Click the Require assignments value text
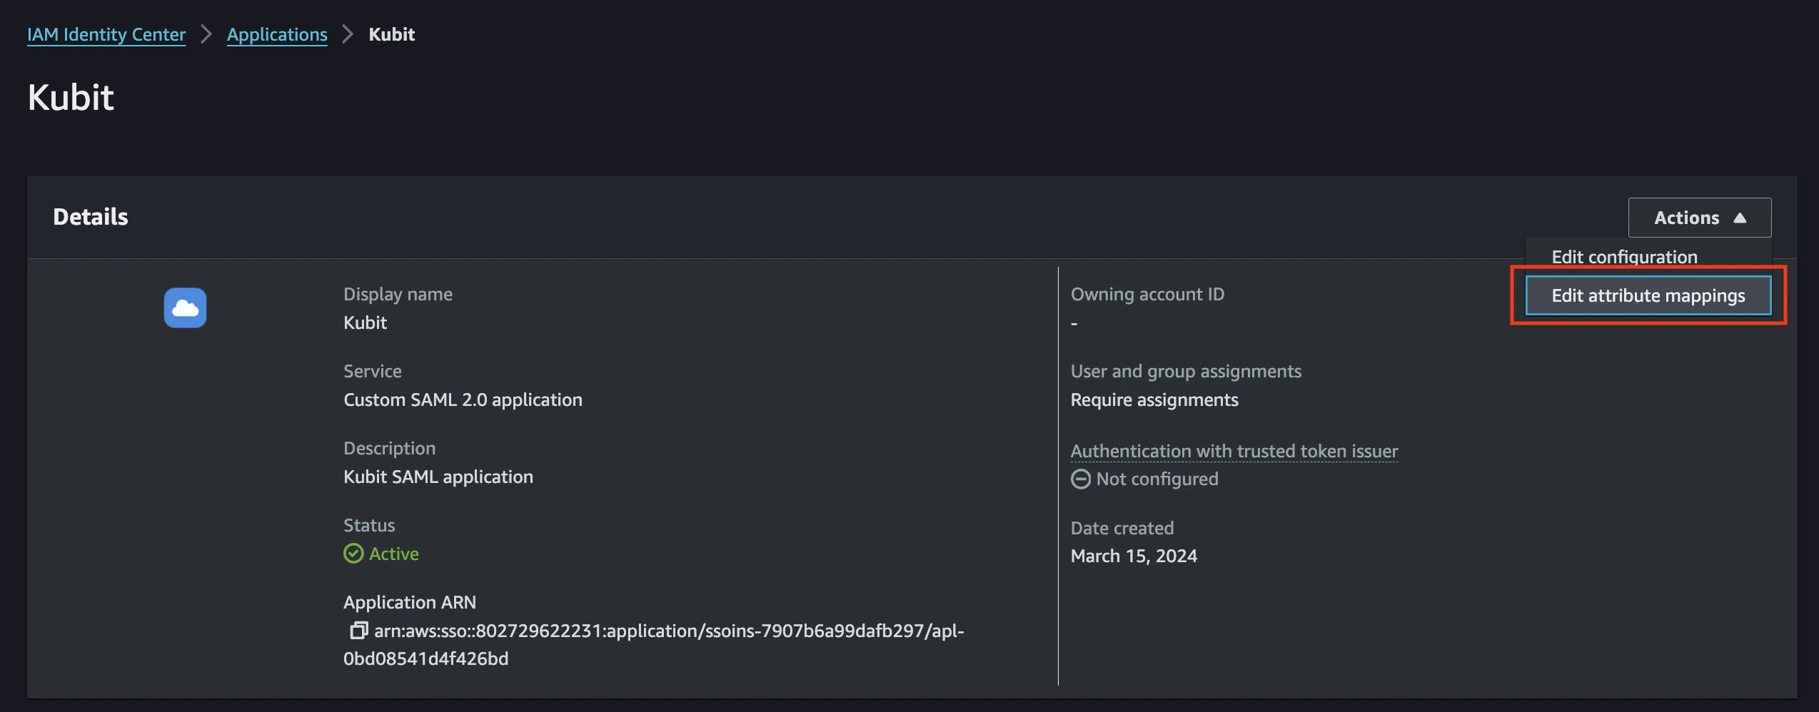 pos(1154,400)
